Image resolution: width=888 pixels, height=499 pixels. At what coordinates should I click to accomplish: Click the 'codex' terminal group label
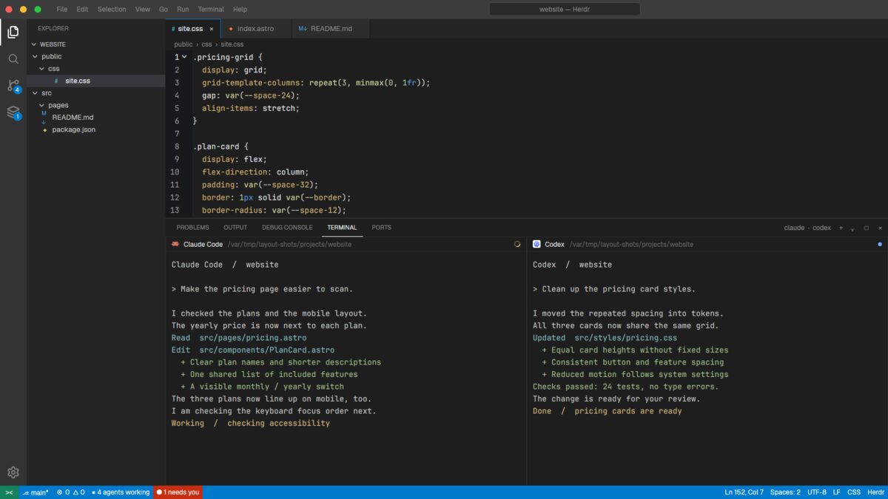point(821,228)
